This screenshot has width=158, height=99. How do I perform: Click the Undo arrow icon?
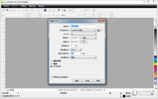32,10
